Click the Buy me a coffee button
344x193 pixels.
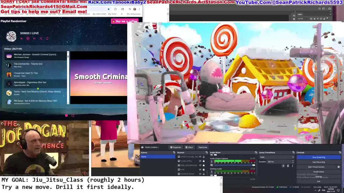pyautogui.click(x=125, y=21)
